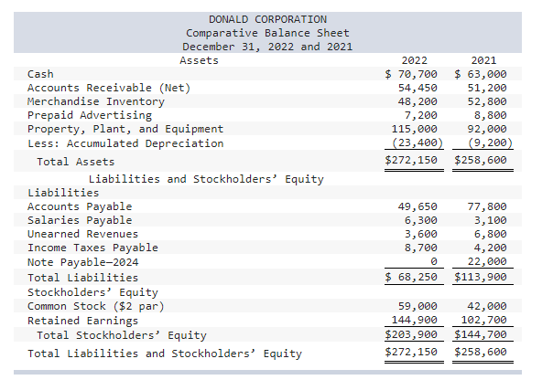
Task: Select the value 115,000
Action: point(415,129)
